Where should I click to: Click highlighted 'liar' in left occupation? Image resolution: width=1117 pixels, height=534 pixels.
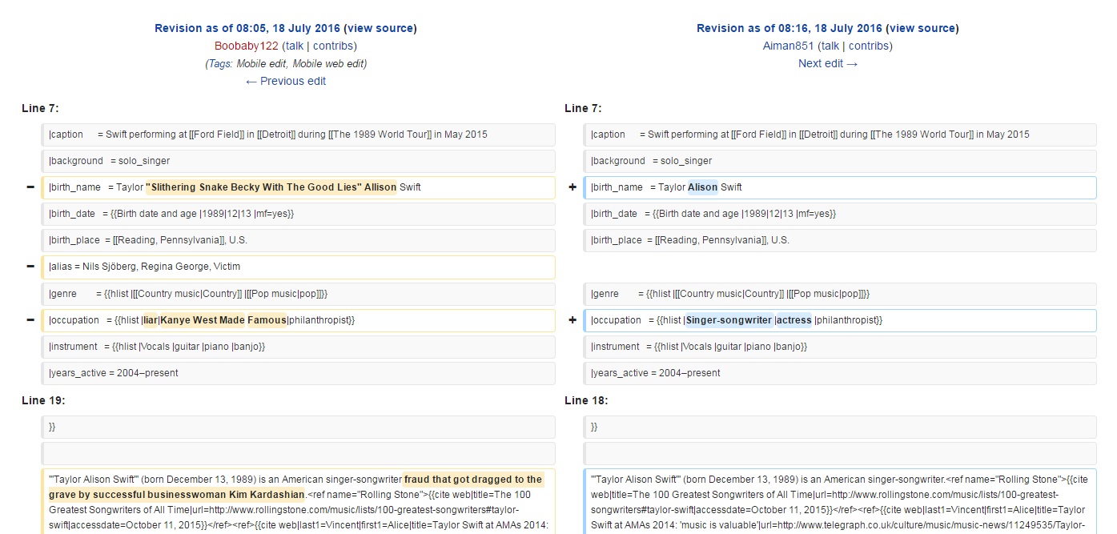[151, 320]
